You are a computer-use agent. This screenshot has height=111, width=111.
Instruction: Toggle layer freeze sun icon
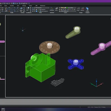(x=63, y=8)
